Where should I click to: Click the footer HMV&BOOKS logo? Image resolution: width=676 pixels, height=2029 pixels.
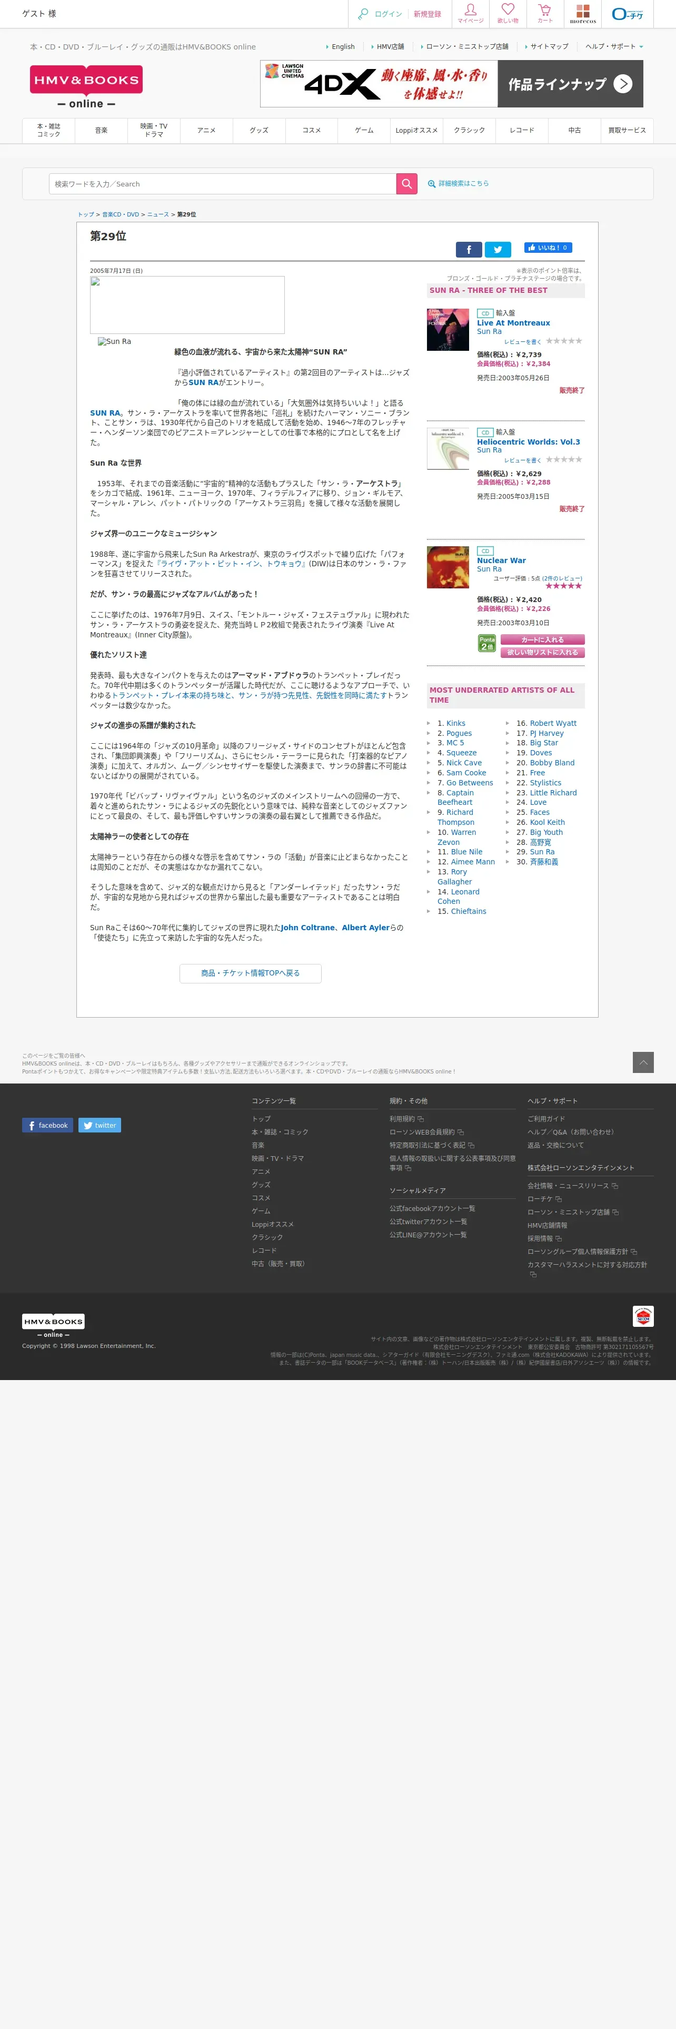[54, 1326]
